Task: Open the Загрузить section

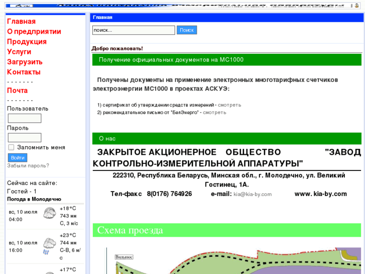Action: pos(25,62)
